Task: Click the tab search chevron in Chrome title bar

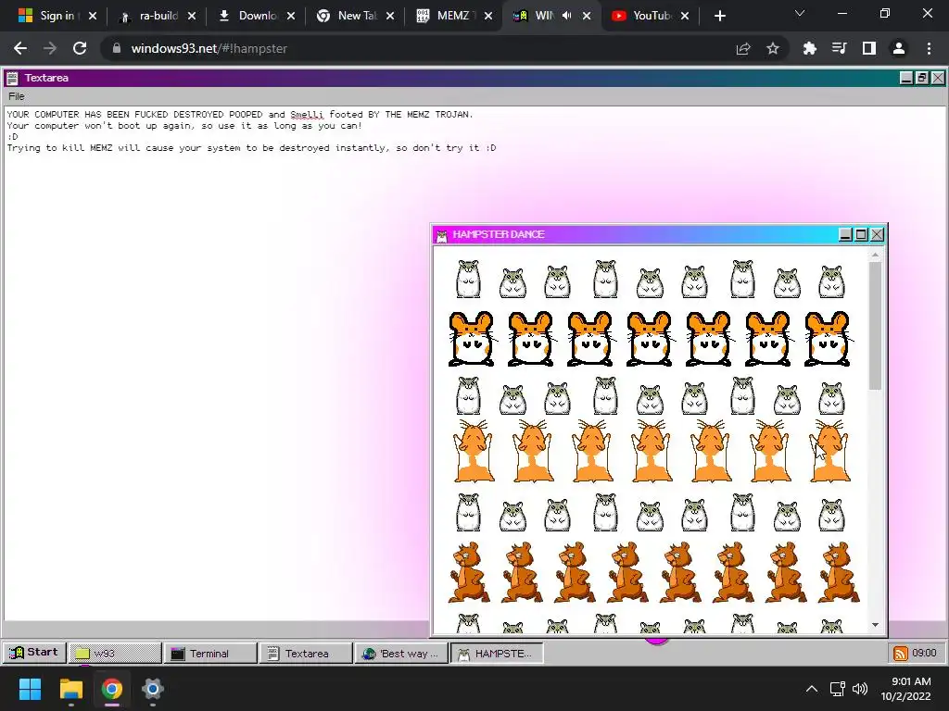Action: tap(800, 13)
